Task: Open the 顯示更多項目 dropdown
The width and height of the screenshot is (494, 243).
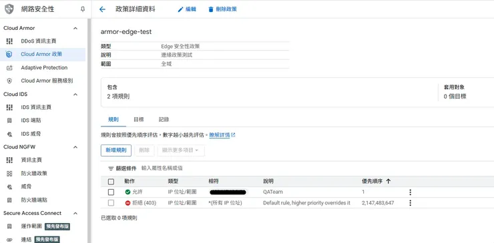Action: (181, 150)
